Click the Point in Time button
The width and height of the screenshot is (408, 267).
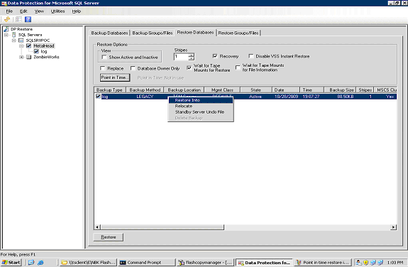pos(115,77)
